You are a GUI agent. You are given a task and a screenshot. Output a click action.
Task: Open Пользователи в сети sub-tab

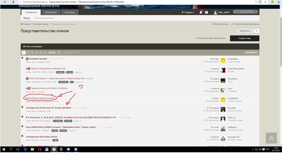pos(44,18)
